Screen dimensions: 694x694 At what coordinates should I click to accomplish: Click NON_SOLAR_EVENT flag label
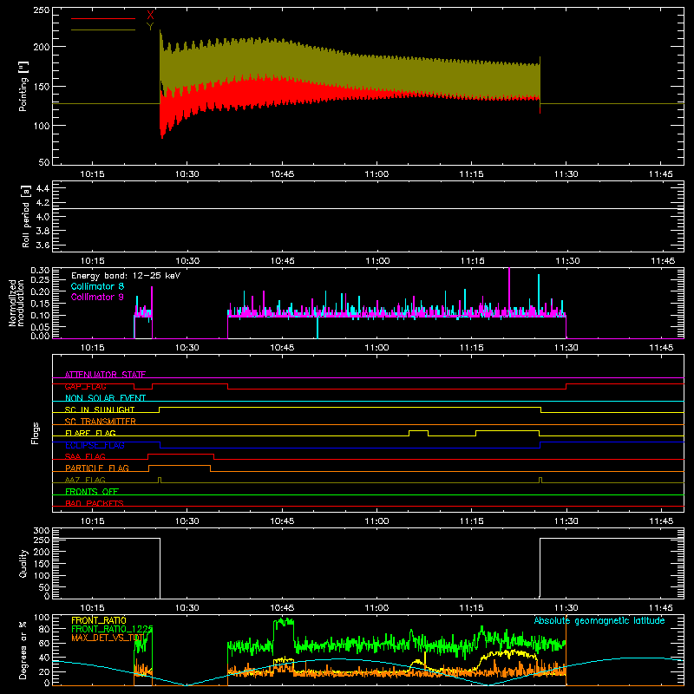pyautogui.click(x=105, y=398)
